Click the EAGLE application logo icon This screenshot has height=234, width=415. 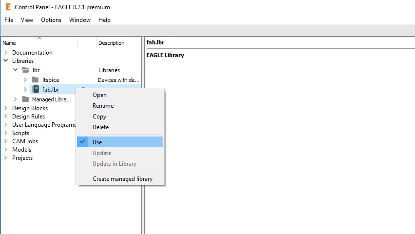[8, 7]
